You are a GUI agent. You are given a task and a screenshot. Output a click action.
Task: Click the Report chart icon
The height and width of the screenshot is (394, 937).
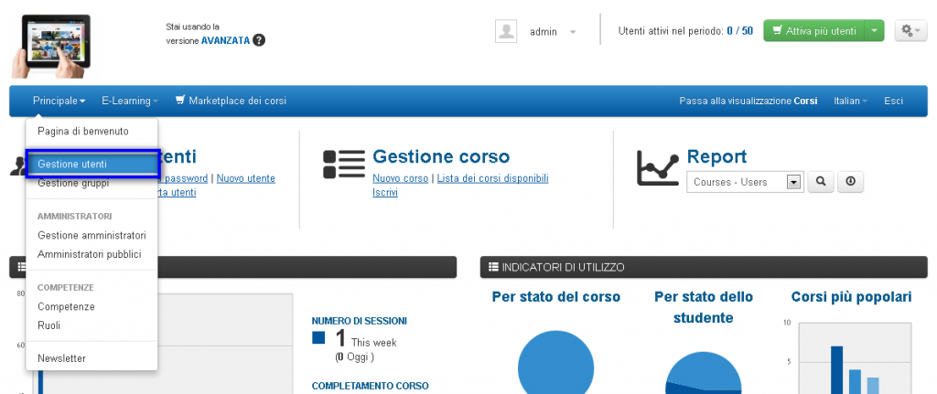(658, 167)
